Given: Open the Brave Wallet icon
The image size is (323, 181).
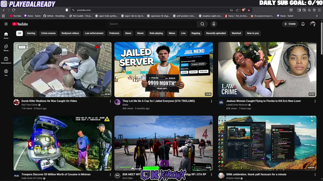Looking at the screenshot, I should [x=304, y=10].
